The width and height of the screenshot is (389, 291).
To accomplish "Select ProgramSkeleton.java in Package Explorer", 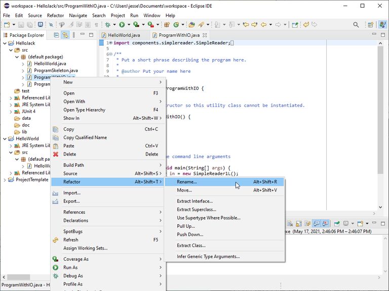I will coord(56,70).
